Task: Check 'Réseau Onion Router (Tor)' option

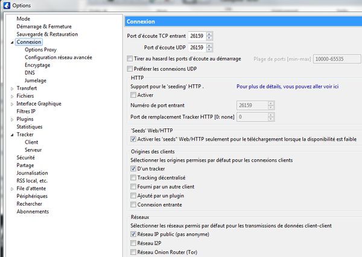Action: (x=133, y=252)
